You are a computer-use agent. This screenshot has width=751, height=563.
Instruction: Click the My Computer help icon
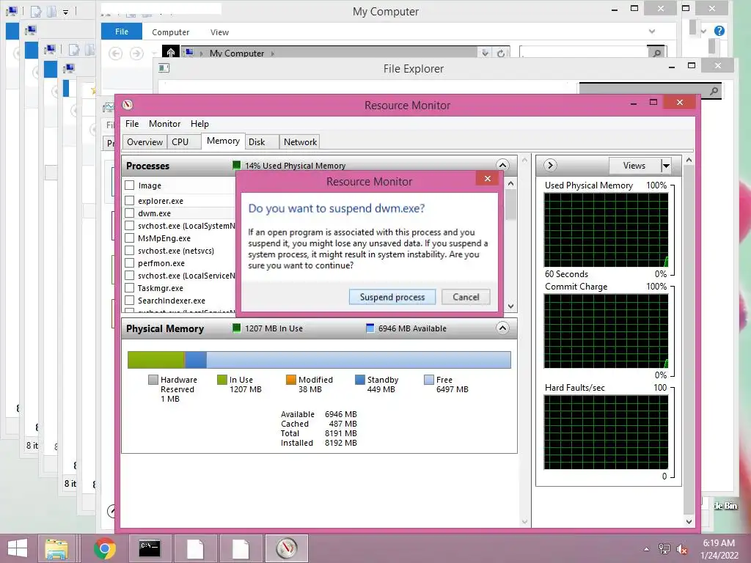coord(719,31)
